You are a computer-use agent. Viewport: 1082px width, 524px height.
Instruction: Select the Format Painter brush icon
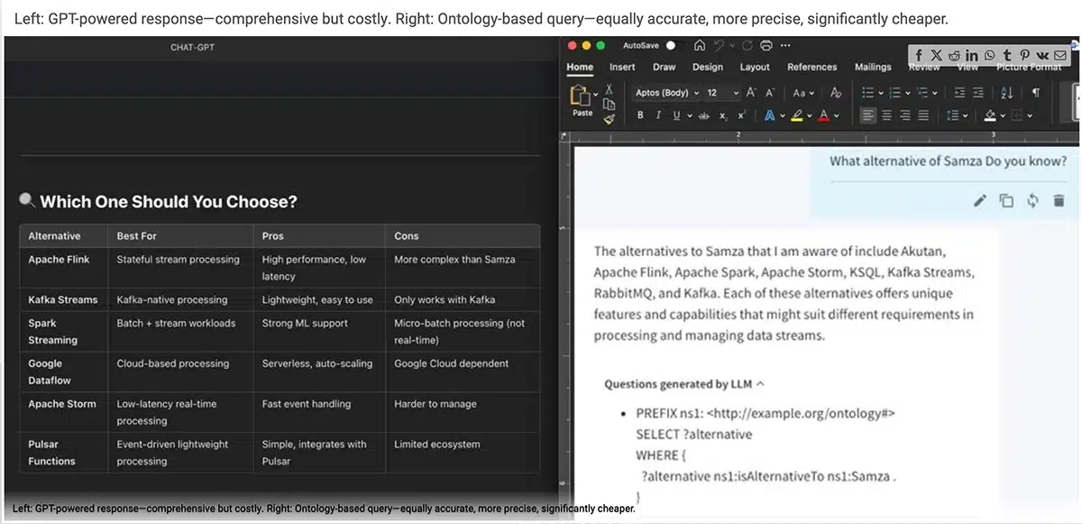(x=610, y=118)
